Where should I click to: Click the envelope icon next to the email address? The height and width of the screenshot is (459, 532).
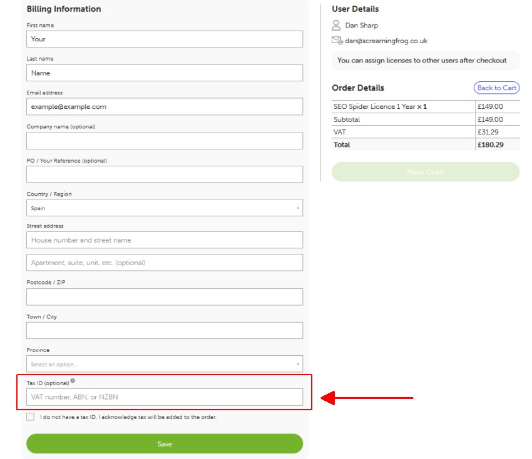point(335,40)
